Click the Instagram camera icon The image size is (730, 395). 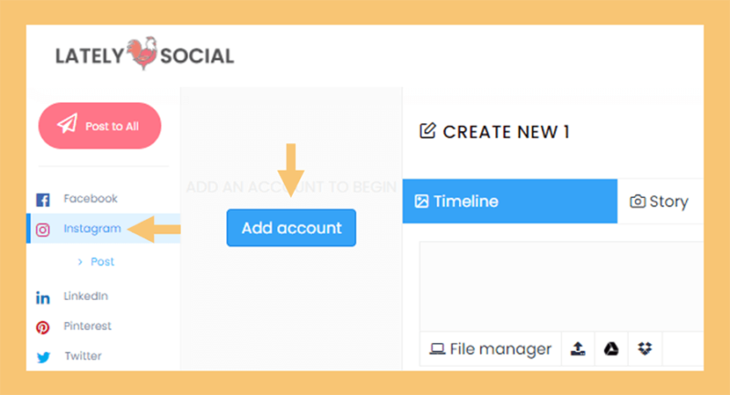pos(43,230)
